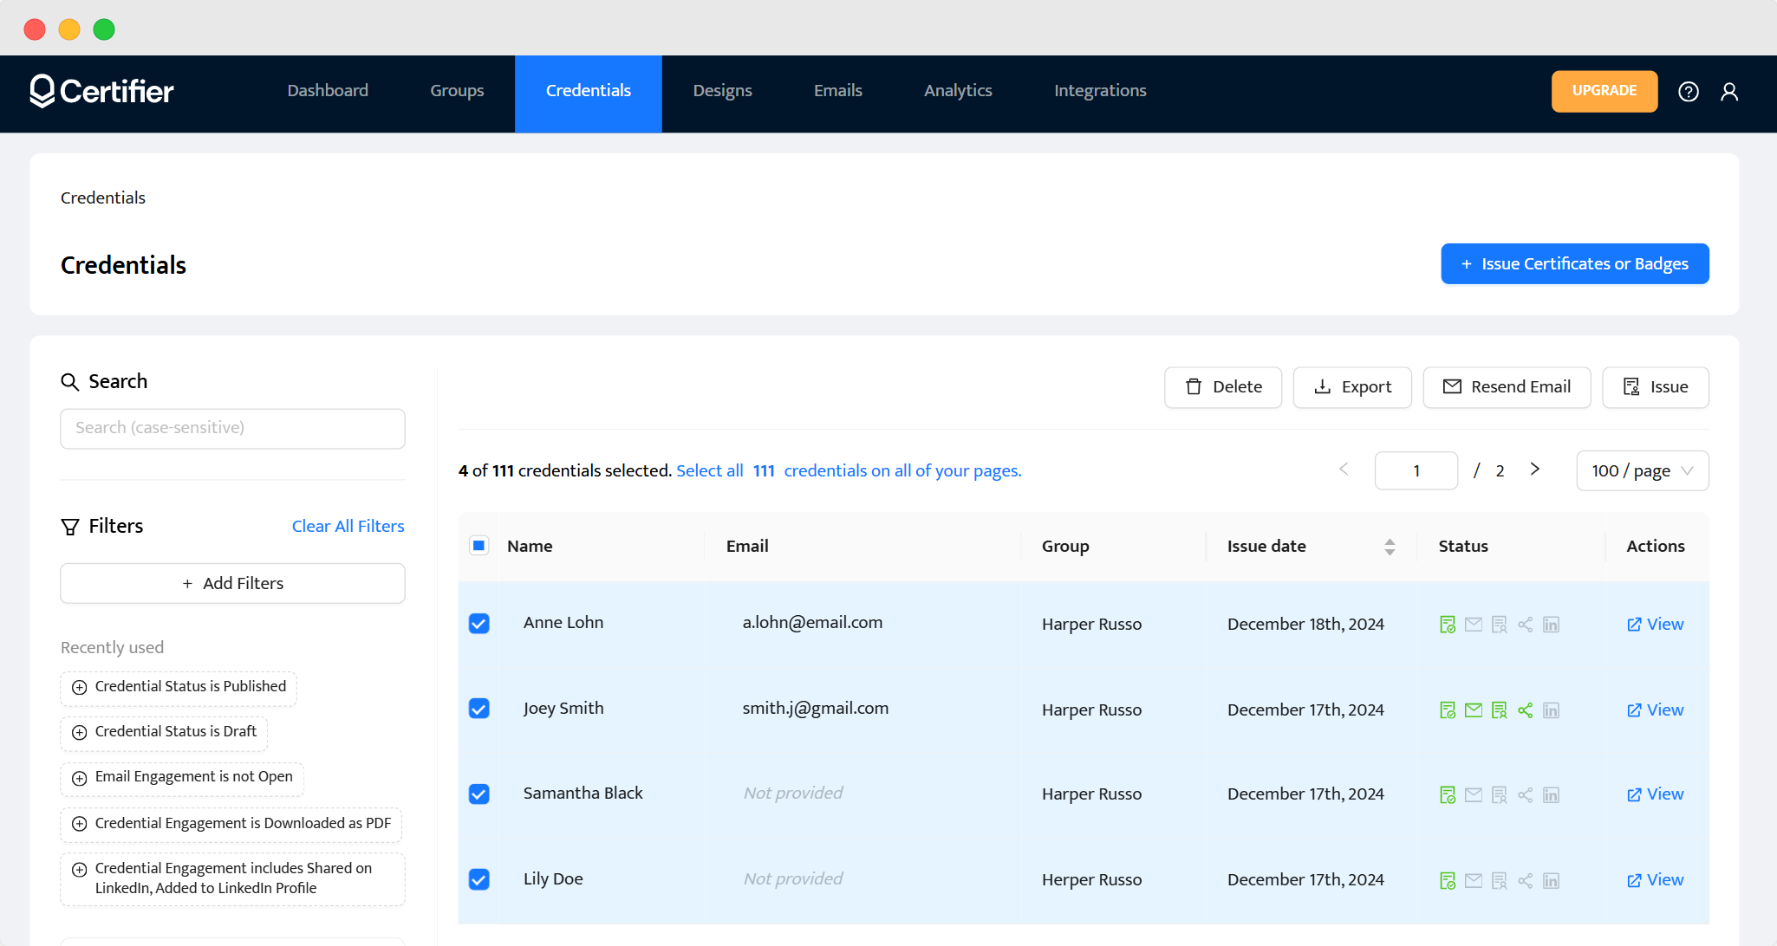Click the share status icon in Anne Lohn's row

(x=1525, y=625)
